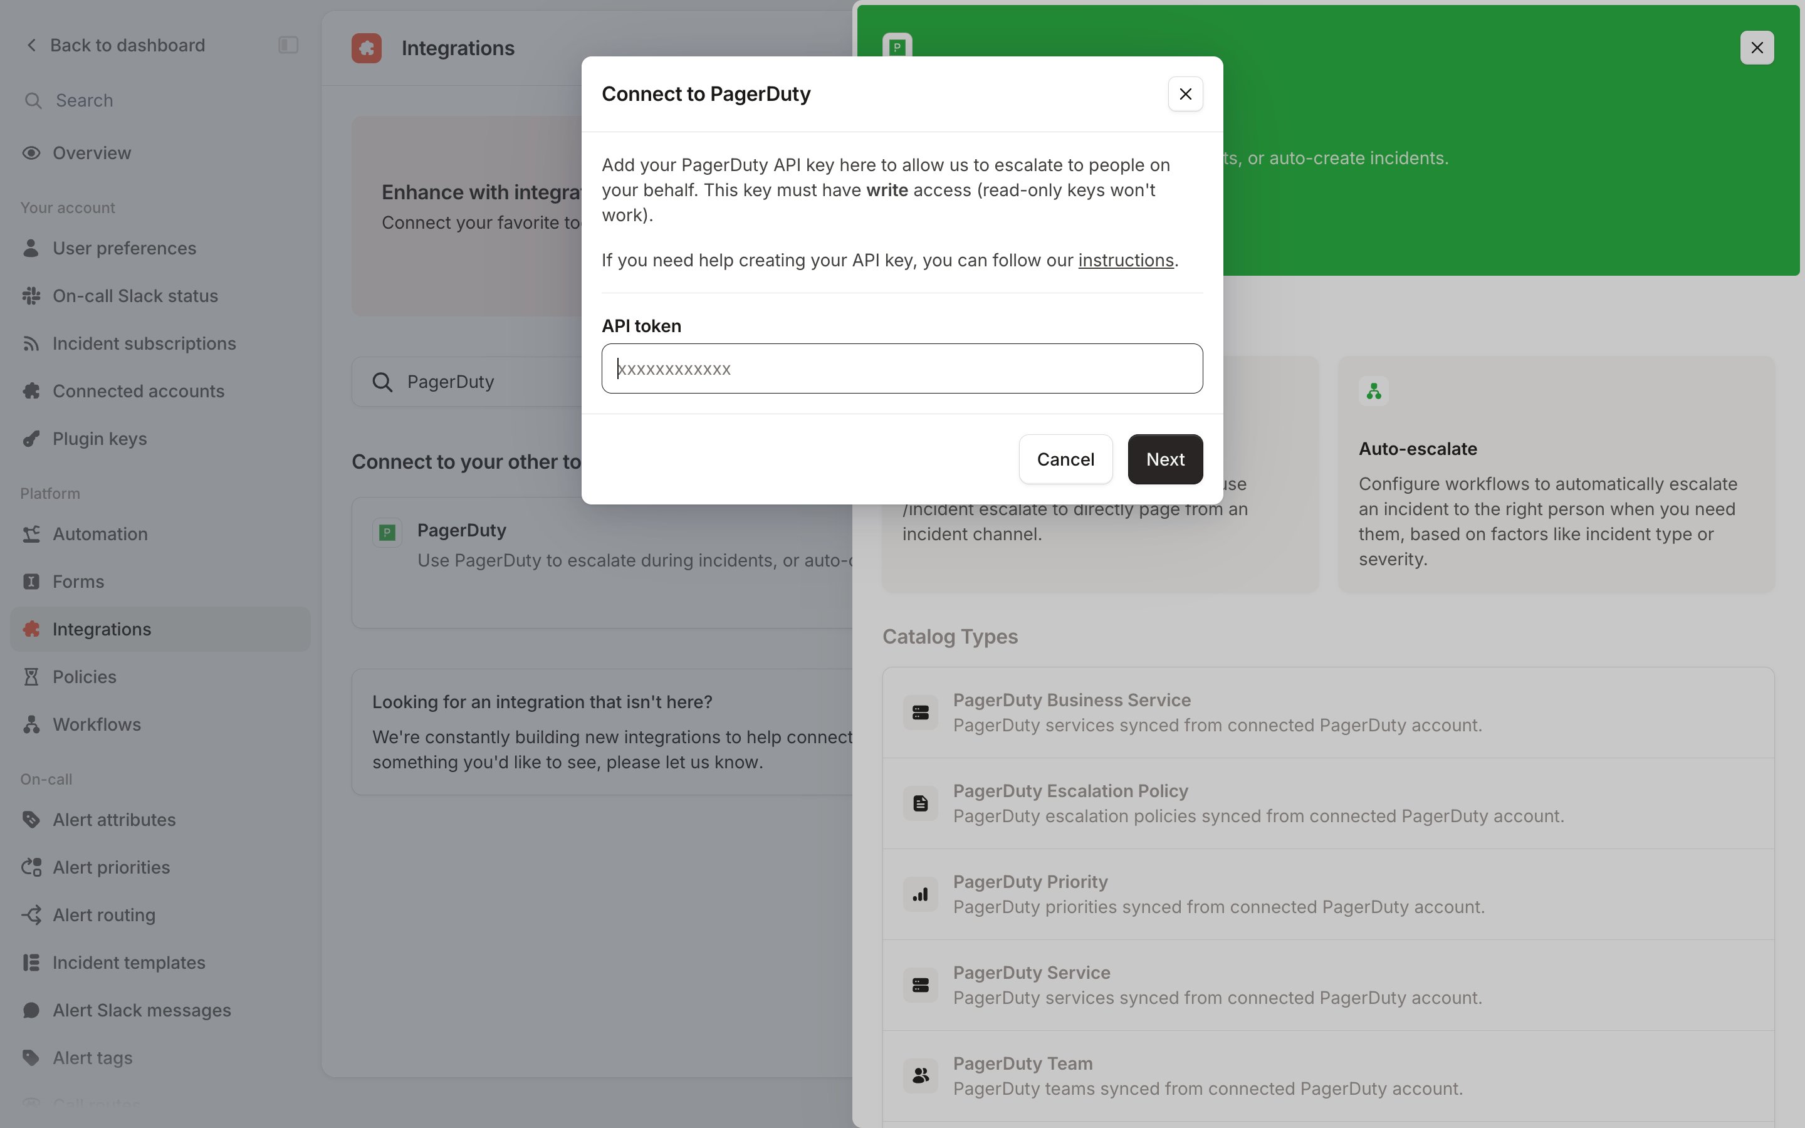Click the Automation icon in sidebar
The width and height of the screenshot is (1805, 1128).
(31, 534)
